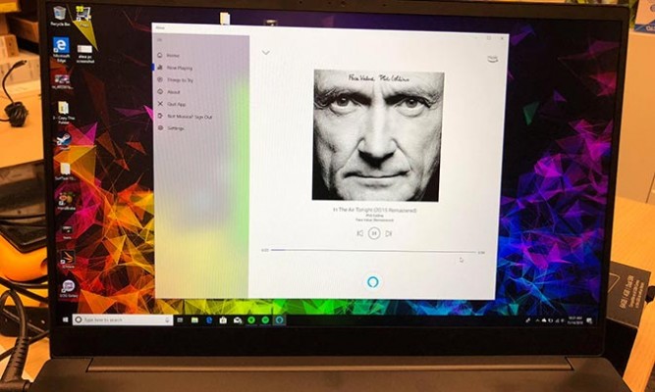Tap the Alexa talk ring button
Screen dimensions: 655x392
coord(372,282)
